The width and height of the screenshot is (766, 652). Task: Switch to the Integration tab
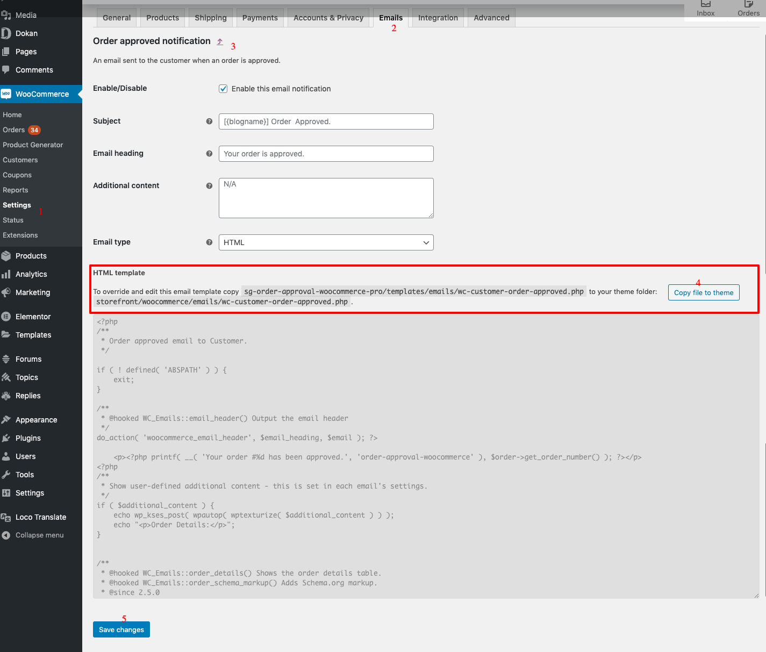coord(438,17)
